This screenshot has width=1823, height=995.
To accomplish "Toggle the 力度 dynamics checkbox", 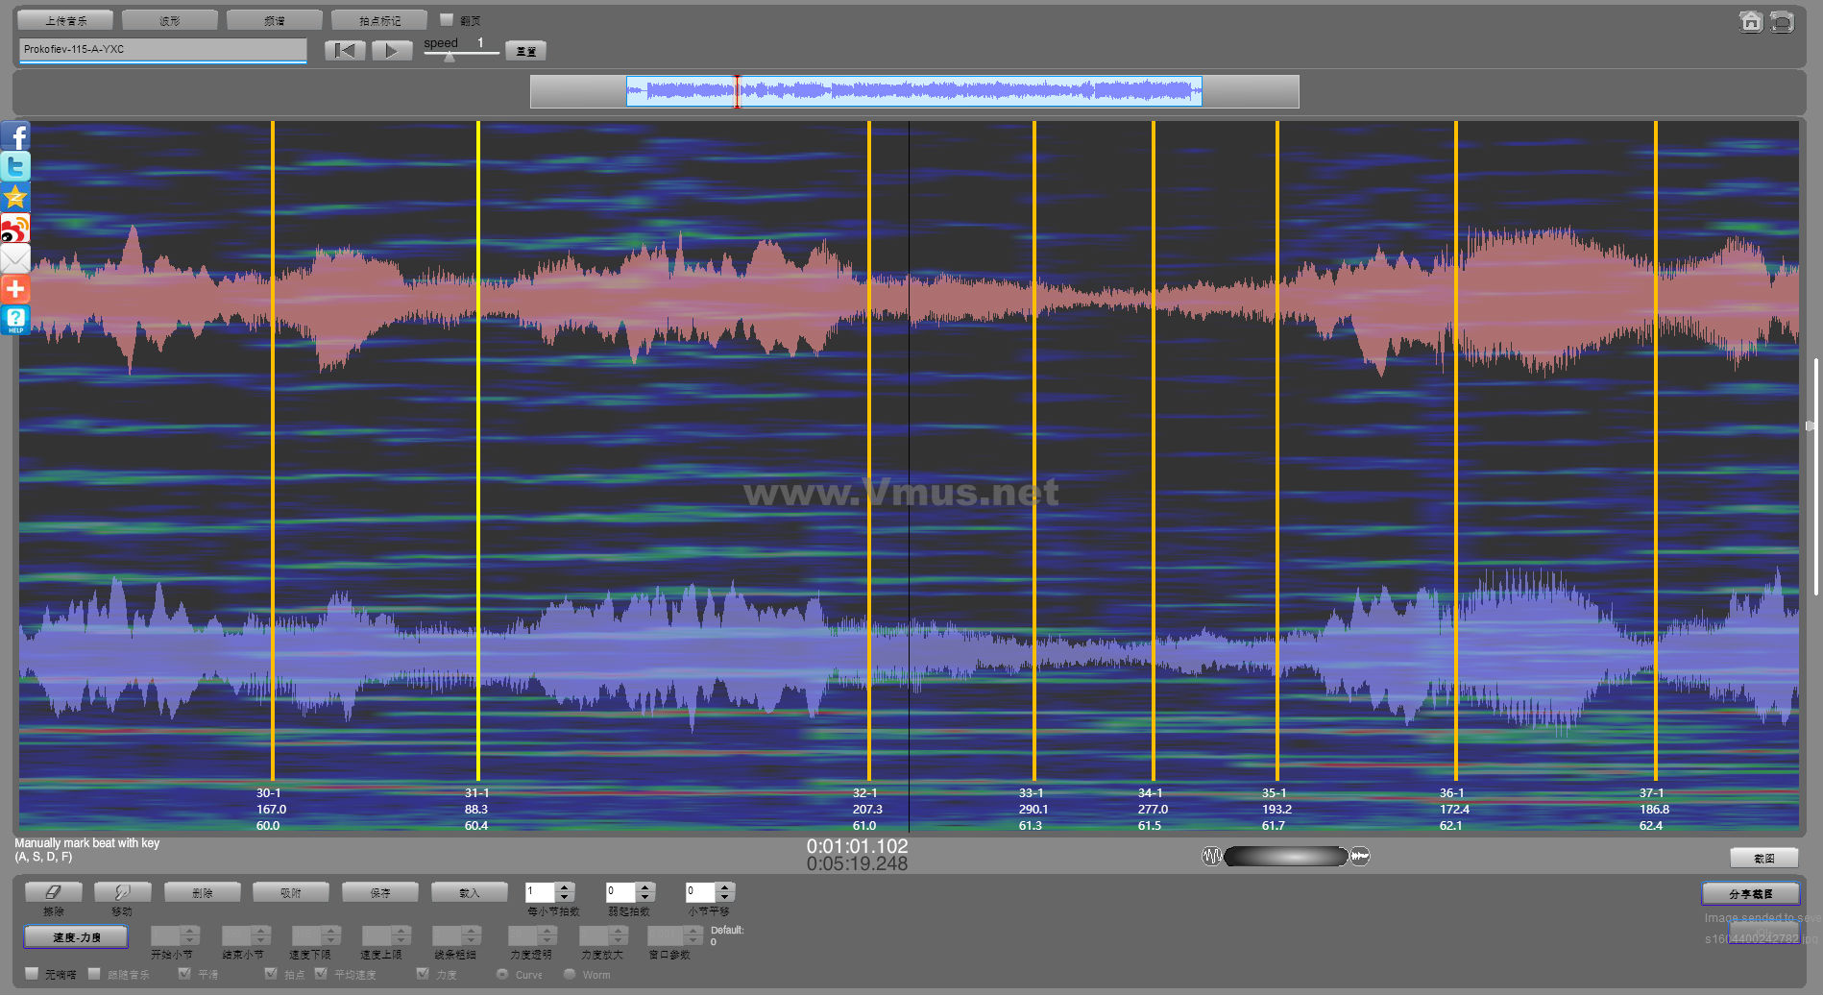I will pyautogui.click(x=423, y=974).
